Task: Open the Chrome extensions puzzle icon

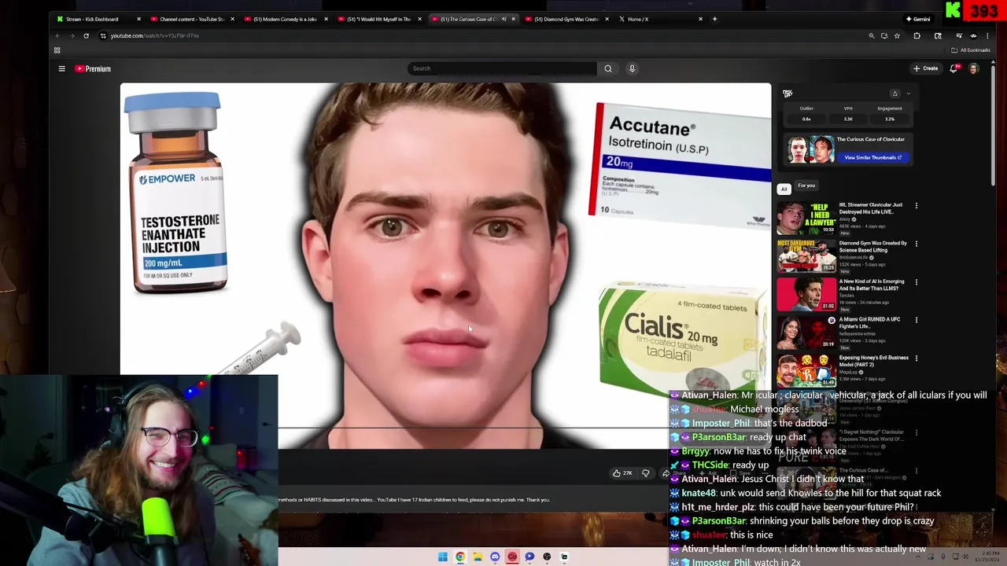Action: (917, 35)
